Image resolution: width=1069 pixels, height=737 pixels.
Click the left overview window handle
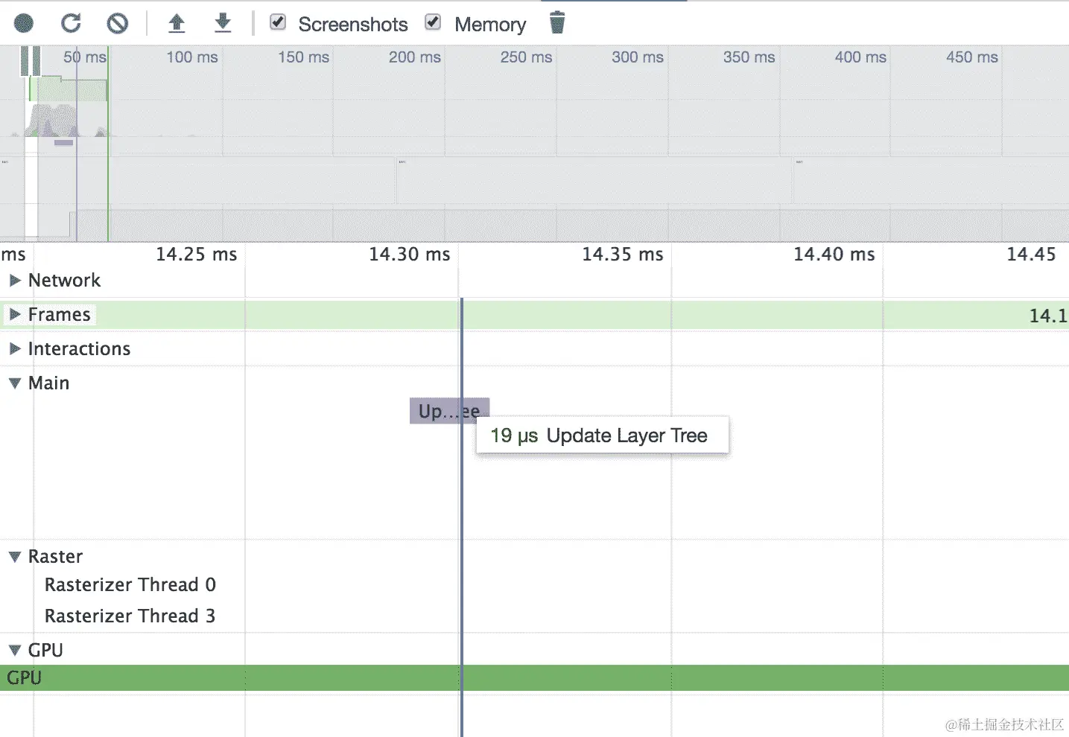25,61
